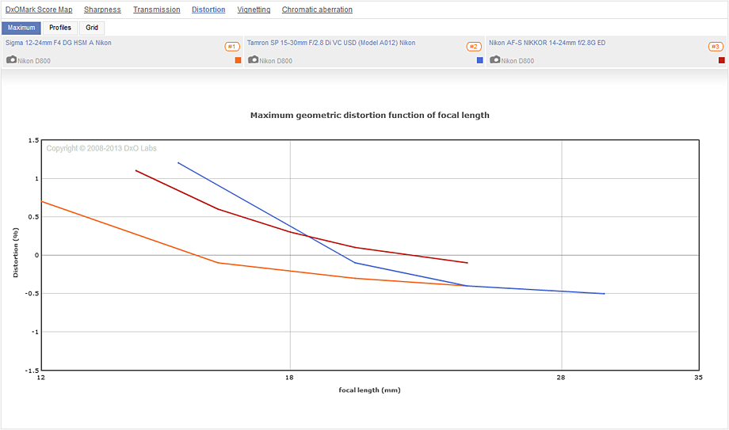Viewport: 729px width, 430px height.
Task: Click the camera icon under the Tamron lens
Action: (254, 60)
